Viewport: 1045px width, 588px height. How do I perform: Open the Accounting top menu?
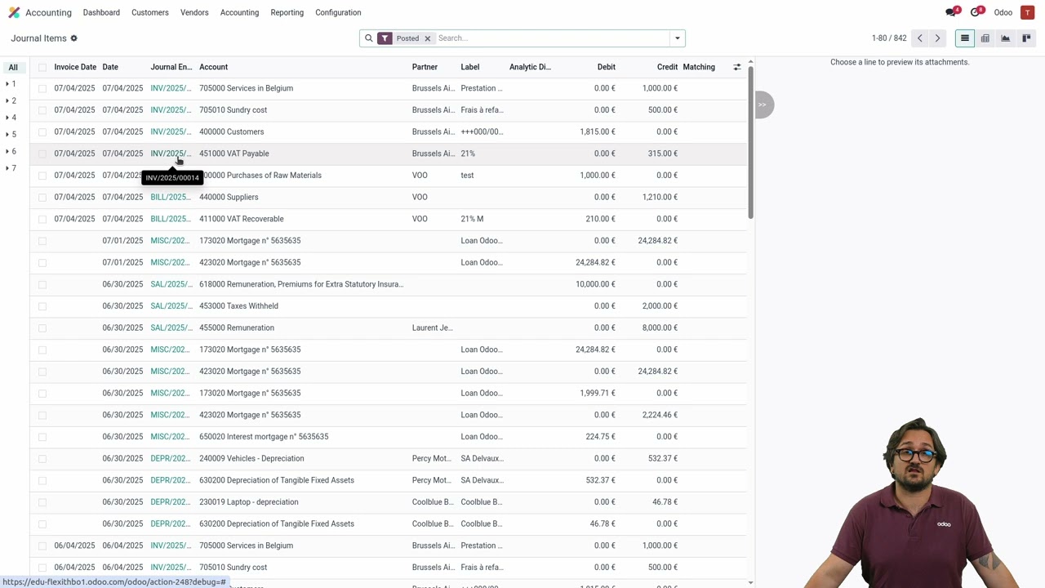[239, 12]
